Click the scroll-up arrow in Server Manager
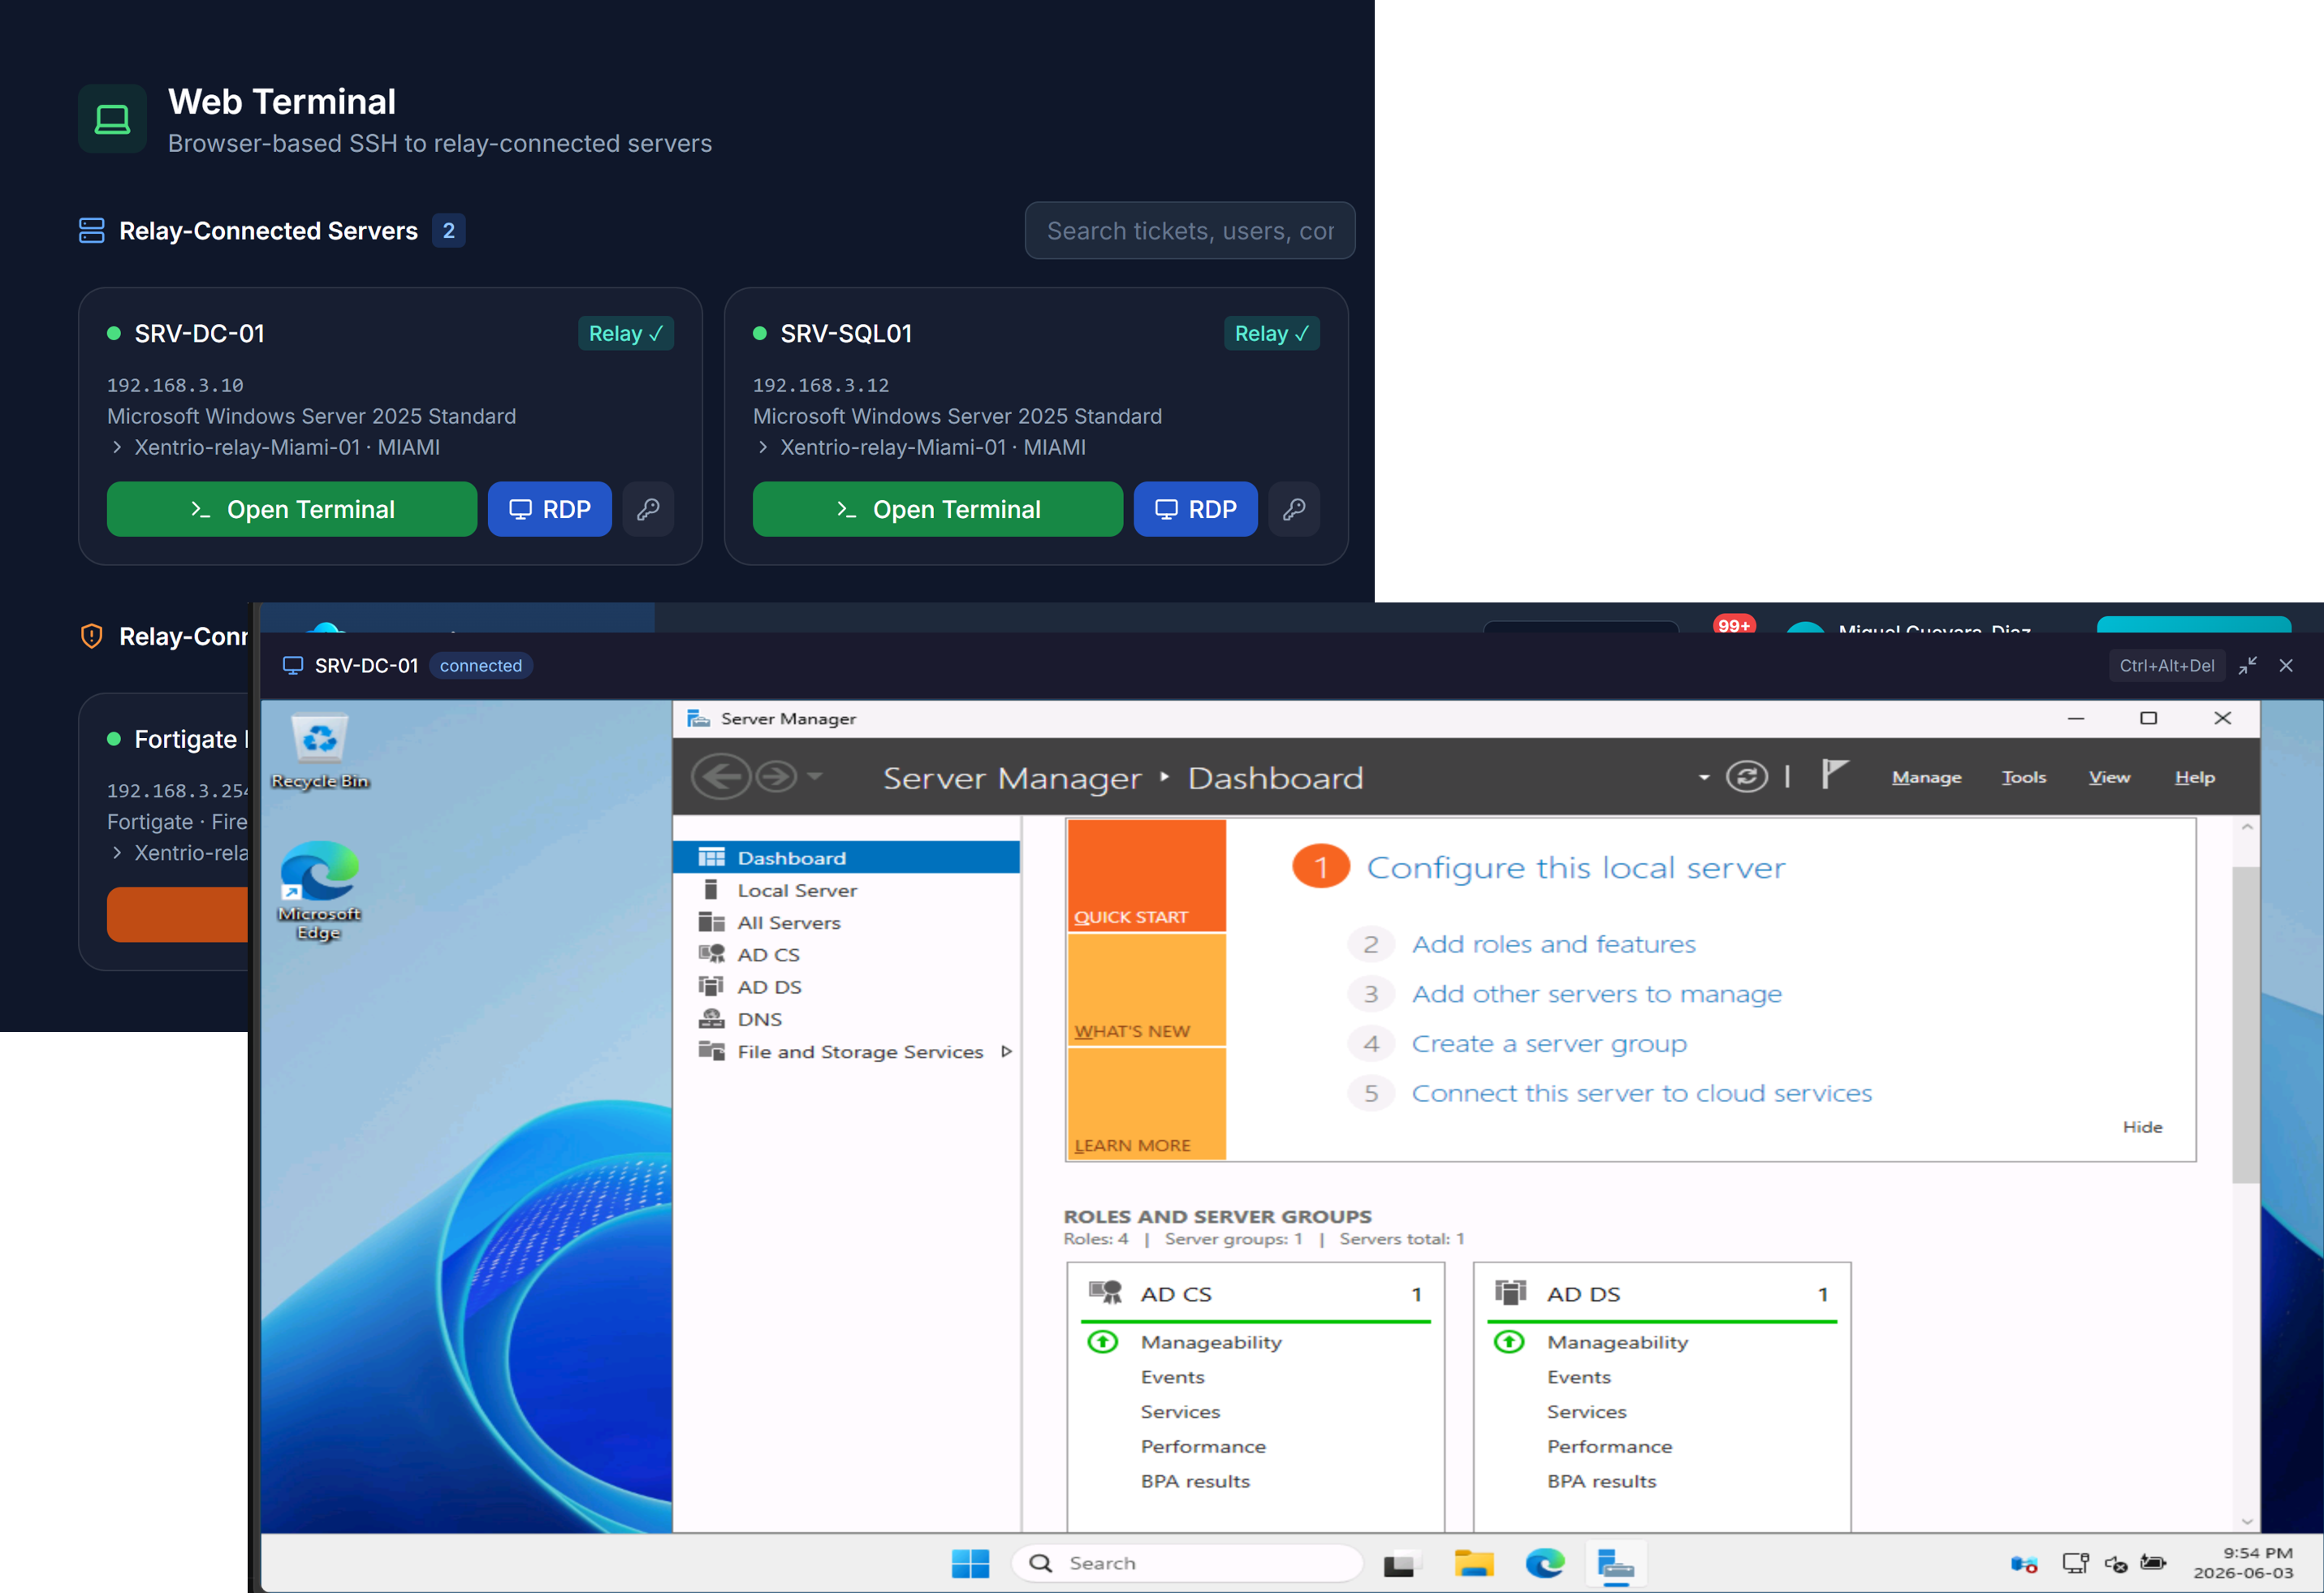The image size is (2324, 1593). point(2247,827)
